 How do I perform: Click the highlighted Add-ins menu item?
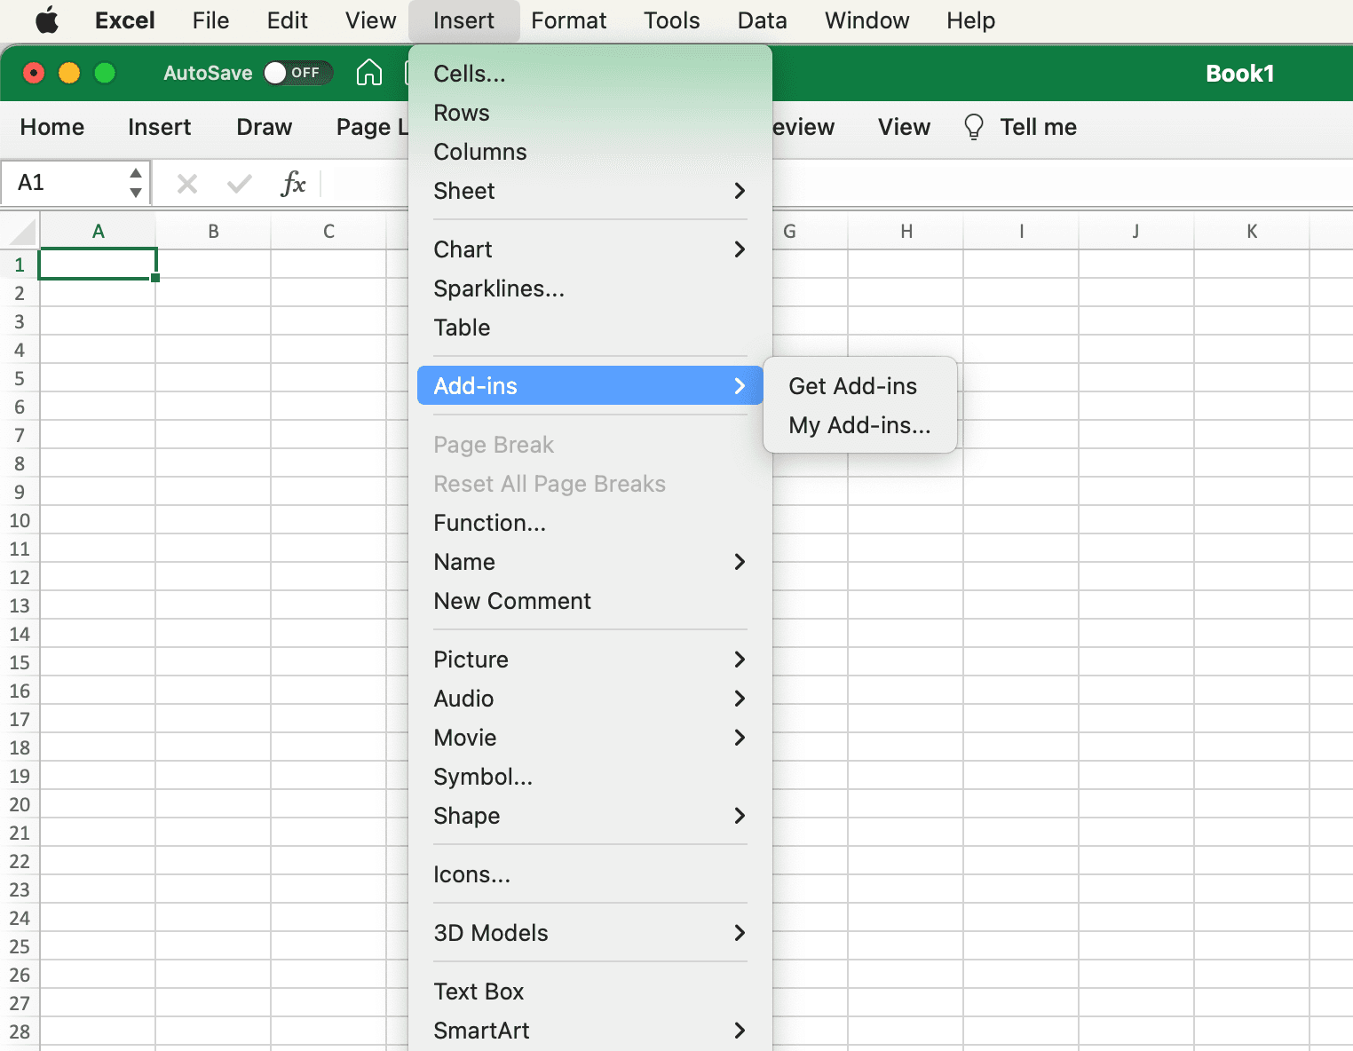click(x=590, y=386)
